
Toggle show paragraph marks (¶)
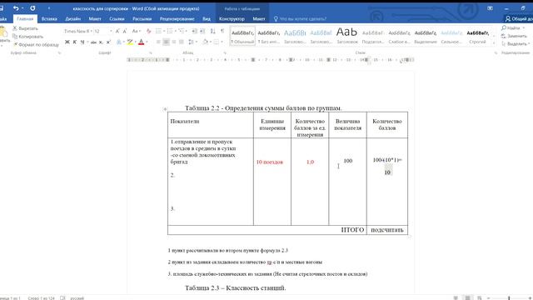pos(222,31)
